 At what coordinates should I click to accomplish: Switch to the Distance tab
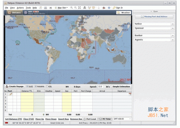(14, 13)
